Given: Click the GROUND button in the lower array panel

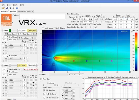Looking at the screenshot, I should click(32, 66).
